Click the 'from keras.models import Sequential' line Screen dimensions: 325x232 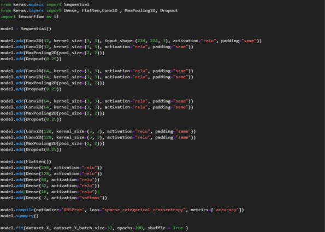click(x=45, y=4)
